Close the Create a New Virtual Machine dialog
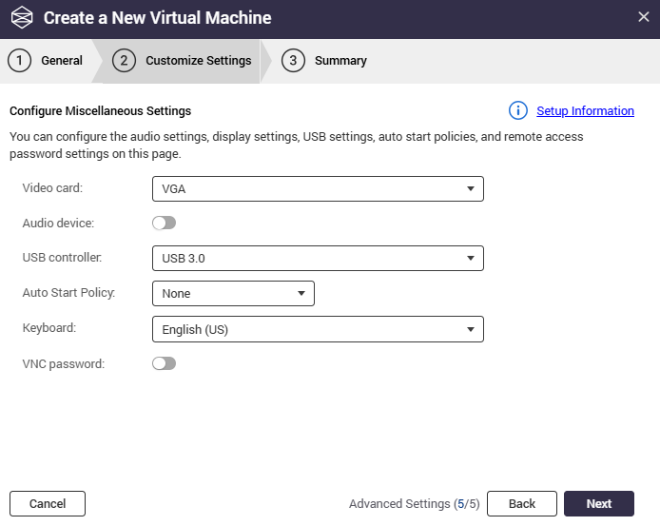The width and height of the screenshot is (660, 526). 643,17
